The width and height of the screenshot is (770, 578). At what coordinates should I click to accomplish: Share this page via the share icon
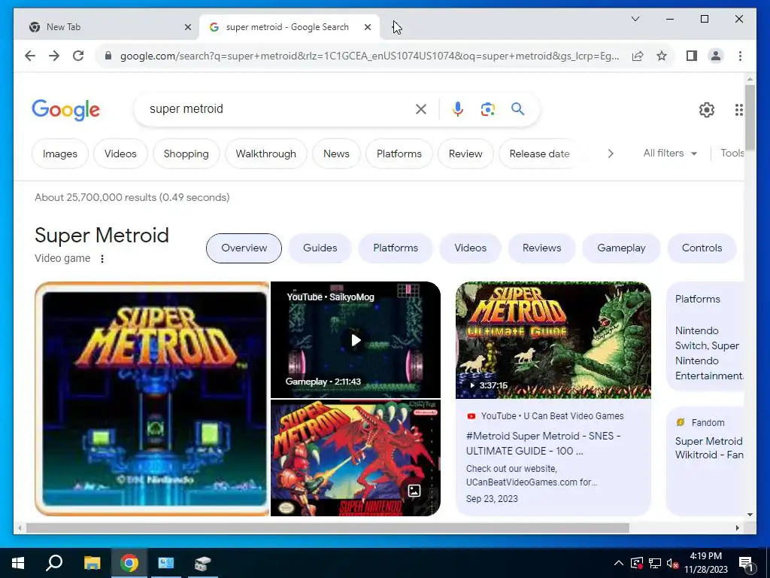pyautogui.click(x=638, y=56)
